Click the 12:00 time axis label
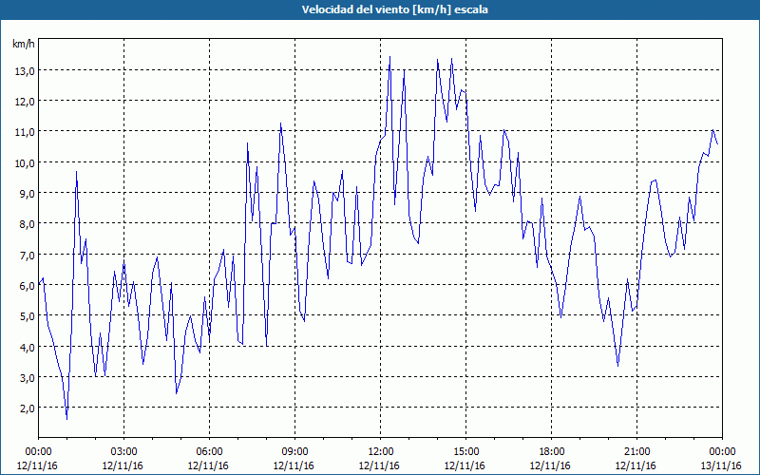 pyautogui.click(x=381, y=452)
